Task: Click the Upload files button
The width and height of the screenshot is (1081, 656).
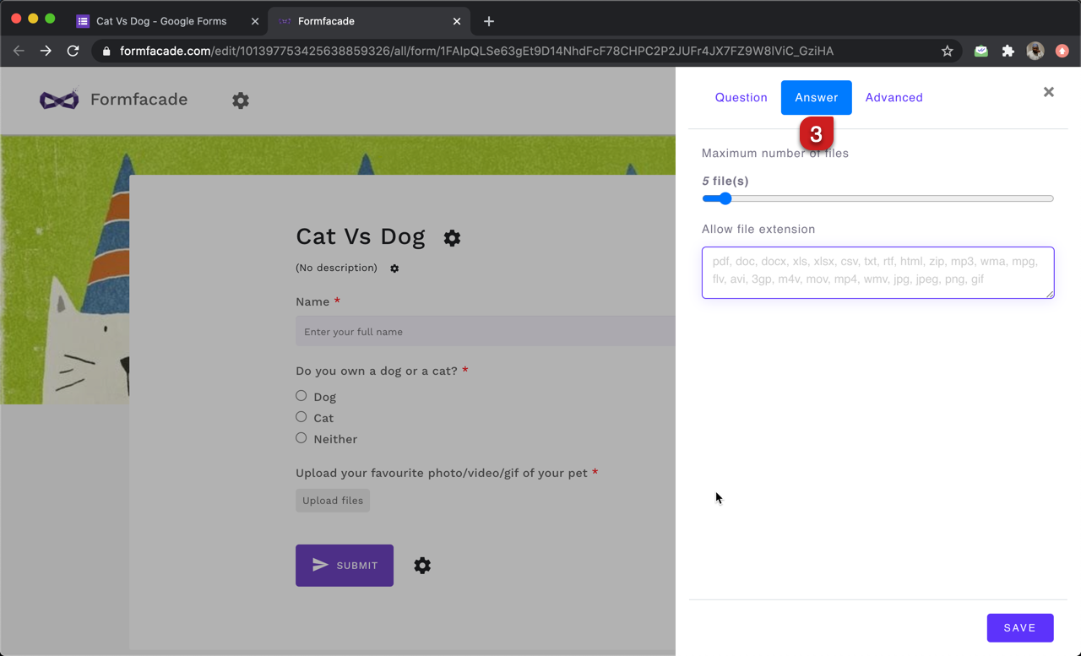Action: (333, 501)
